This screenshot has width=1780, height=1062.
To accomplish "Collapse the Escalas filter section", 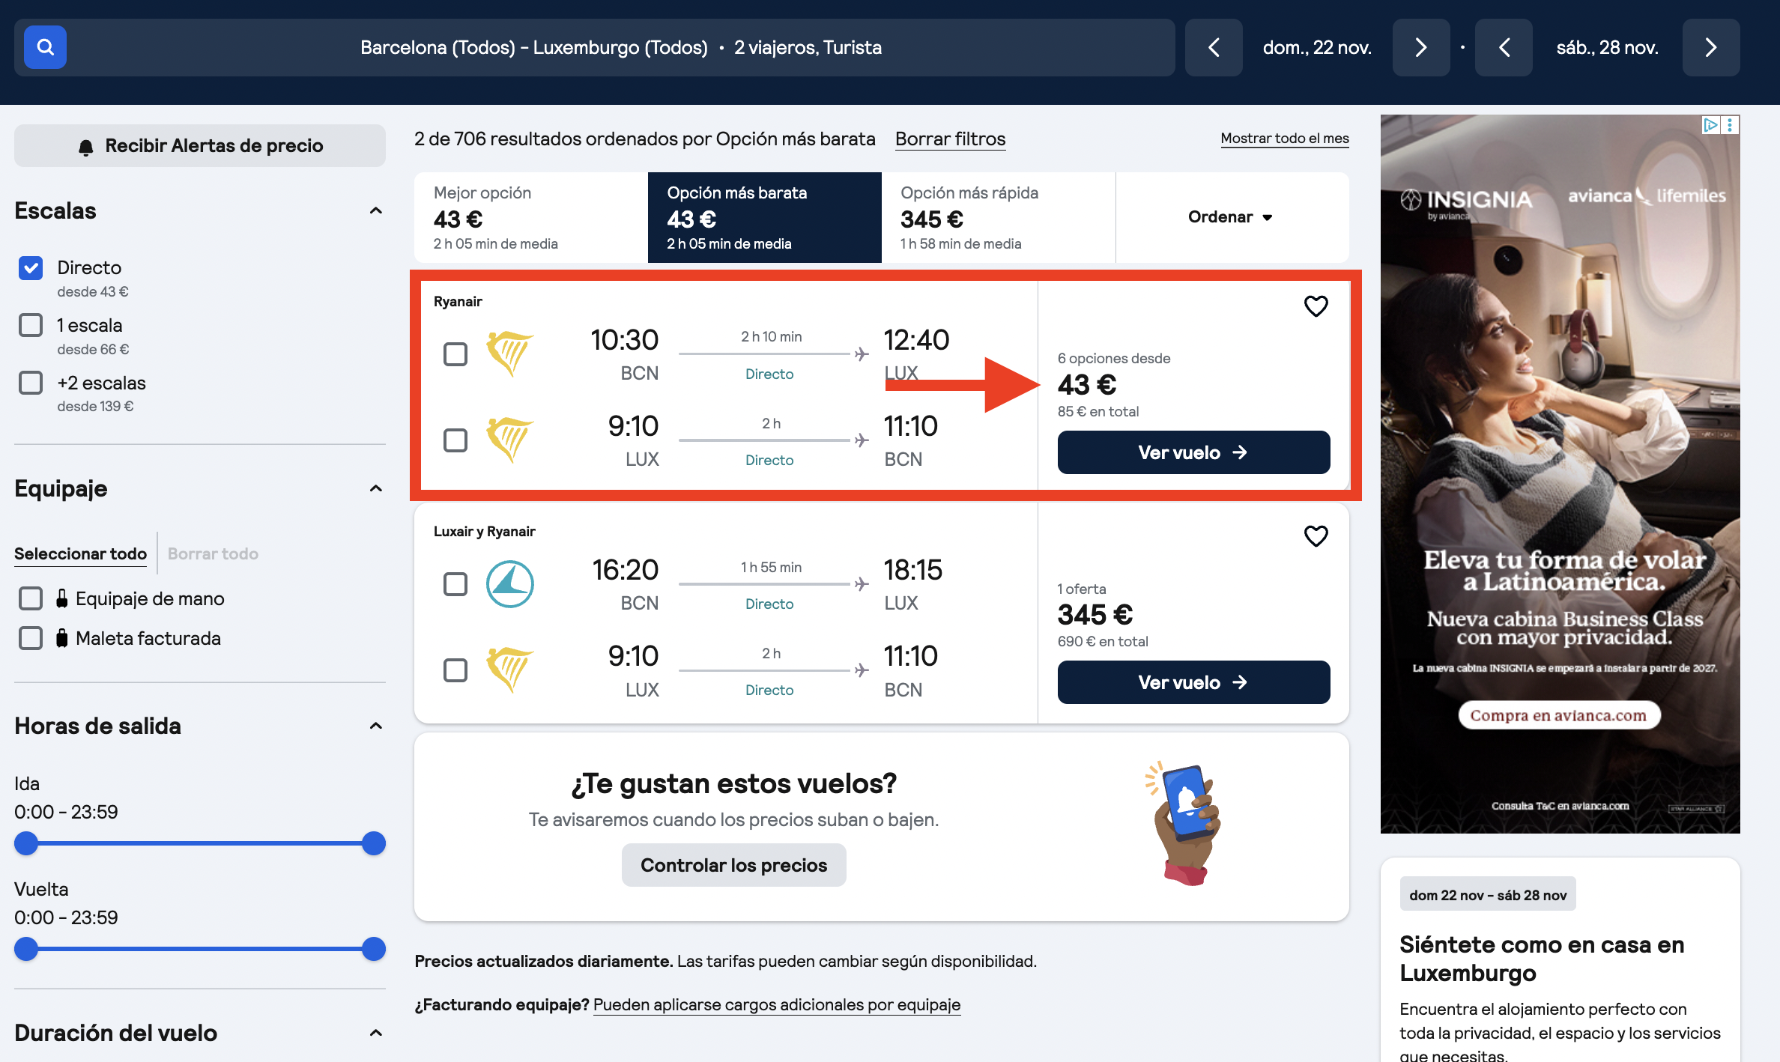I will (x=376, y=210).
